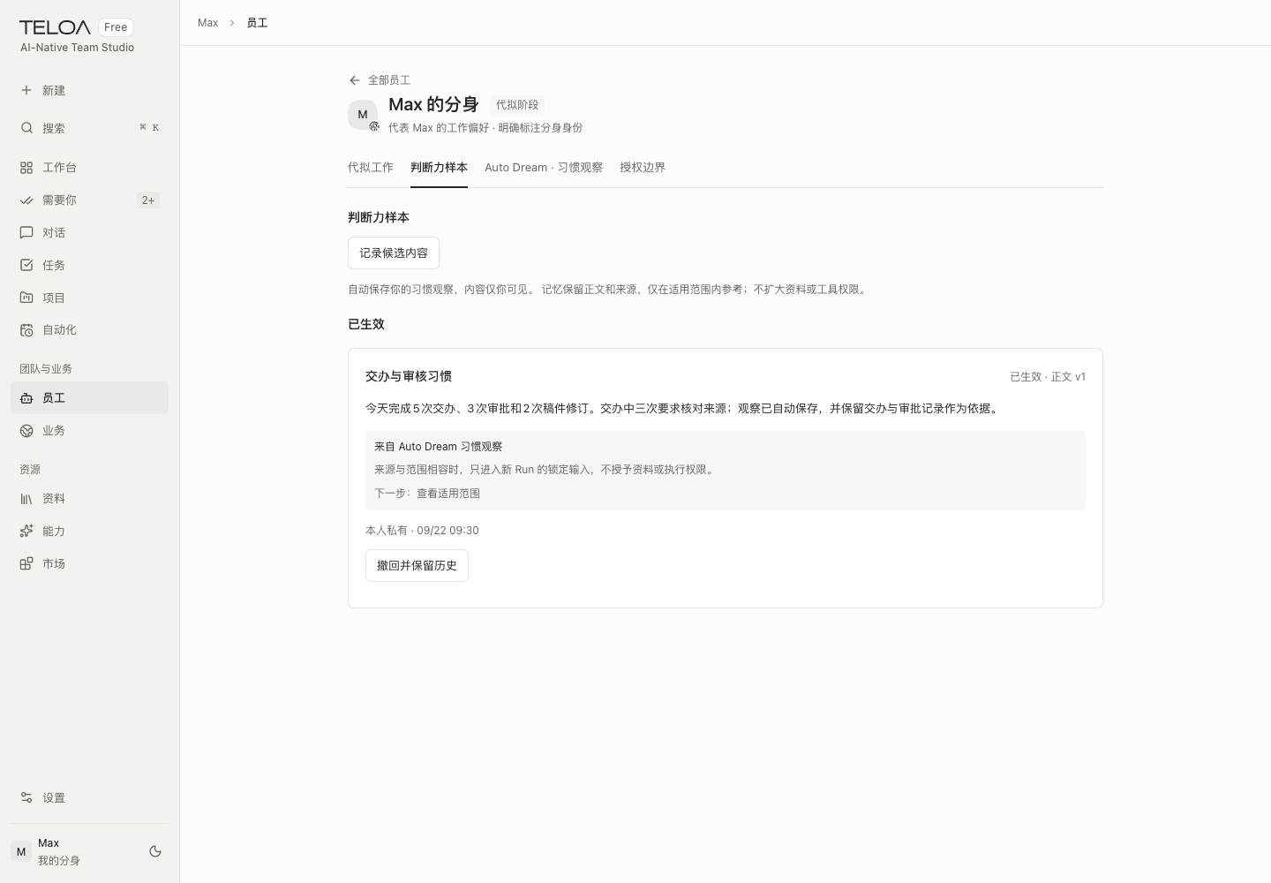Click the 来自 Auto Dream 习惯观察 text
1271x883 pixels.
coord(438,447)
